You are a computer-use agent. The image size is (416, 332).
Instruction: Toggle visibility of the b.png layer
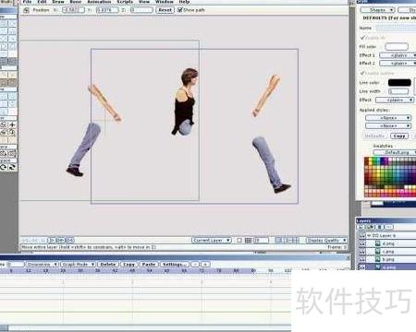click(x=361, y=260)
